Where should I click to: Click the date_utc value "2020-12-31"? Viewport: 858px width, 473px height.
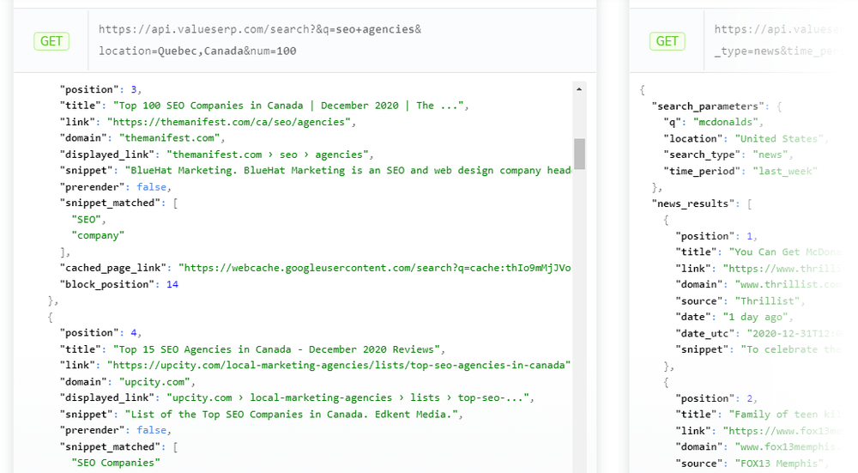click(x=794, y=333)
